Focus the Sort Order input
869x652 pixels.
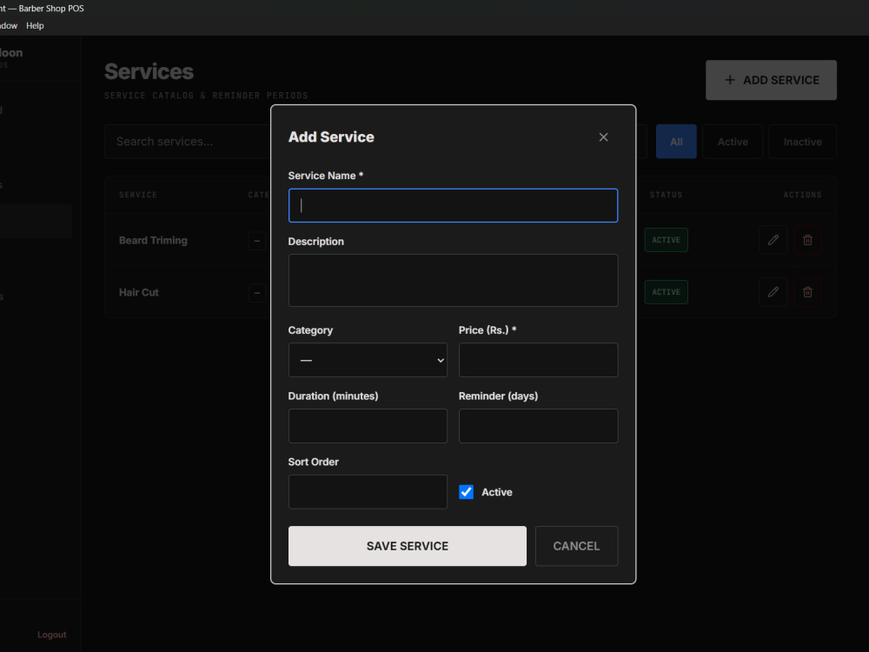click(368, 492)
